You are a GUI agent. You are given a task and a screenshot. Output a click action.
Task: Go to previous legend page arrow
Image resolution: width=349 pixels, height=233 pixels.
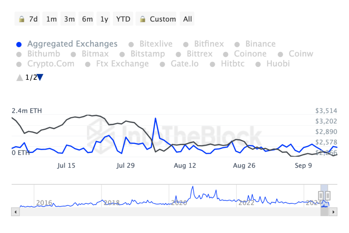(x=20, y=77)
